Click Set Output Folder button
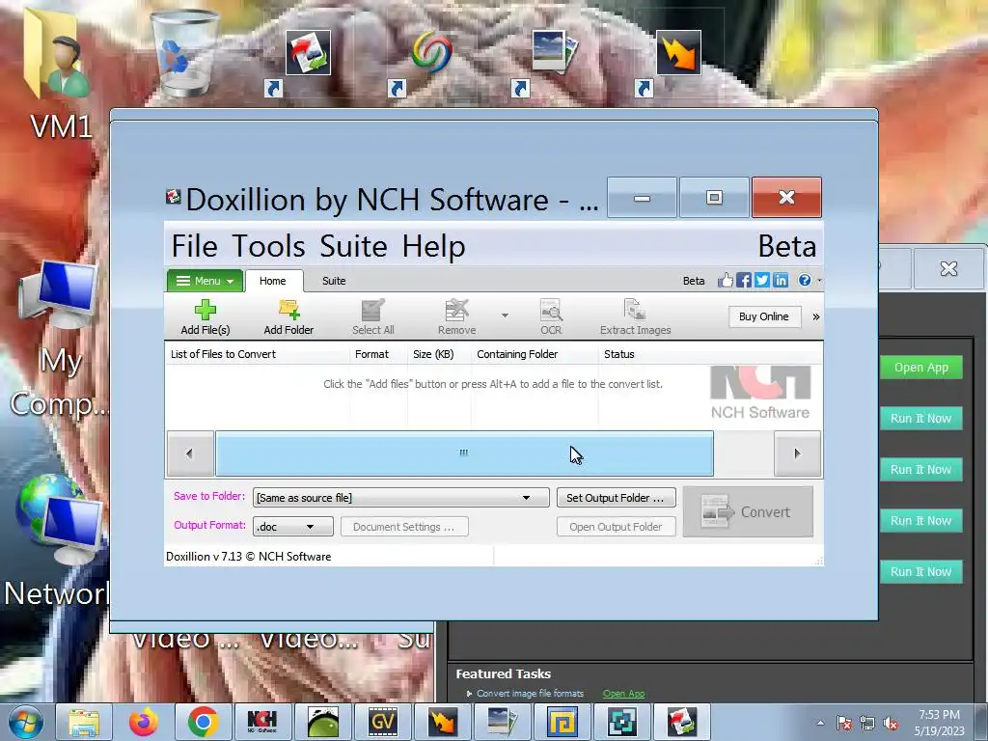This screenshot has height=741, width=988. coord(616,498)
